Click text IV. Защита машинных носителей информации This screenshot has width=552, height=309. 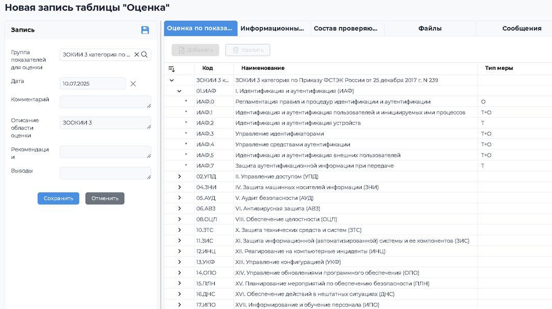(x=307, y=187)
